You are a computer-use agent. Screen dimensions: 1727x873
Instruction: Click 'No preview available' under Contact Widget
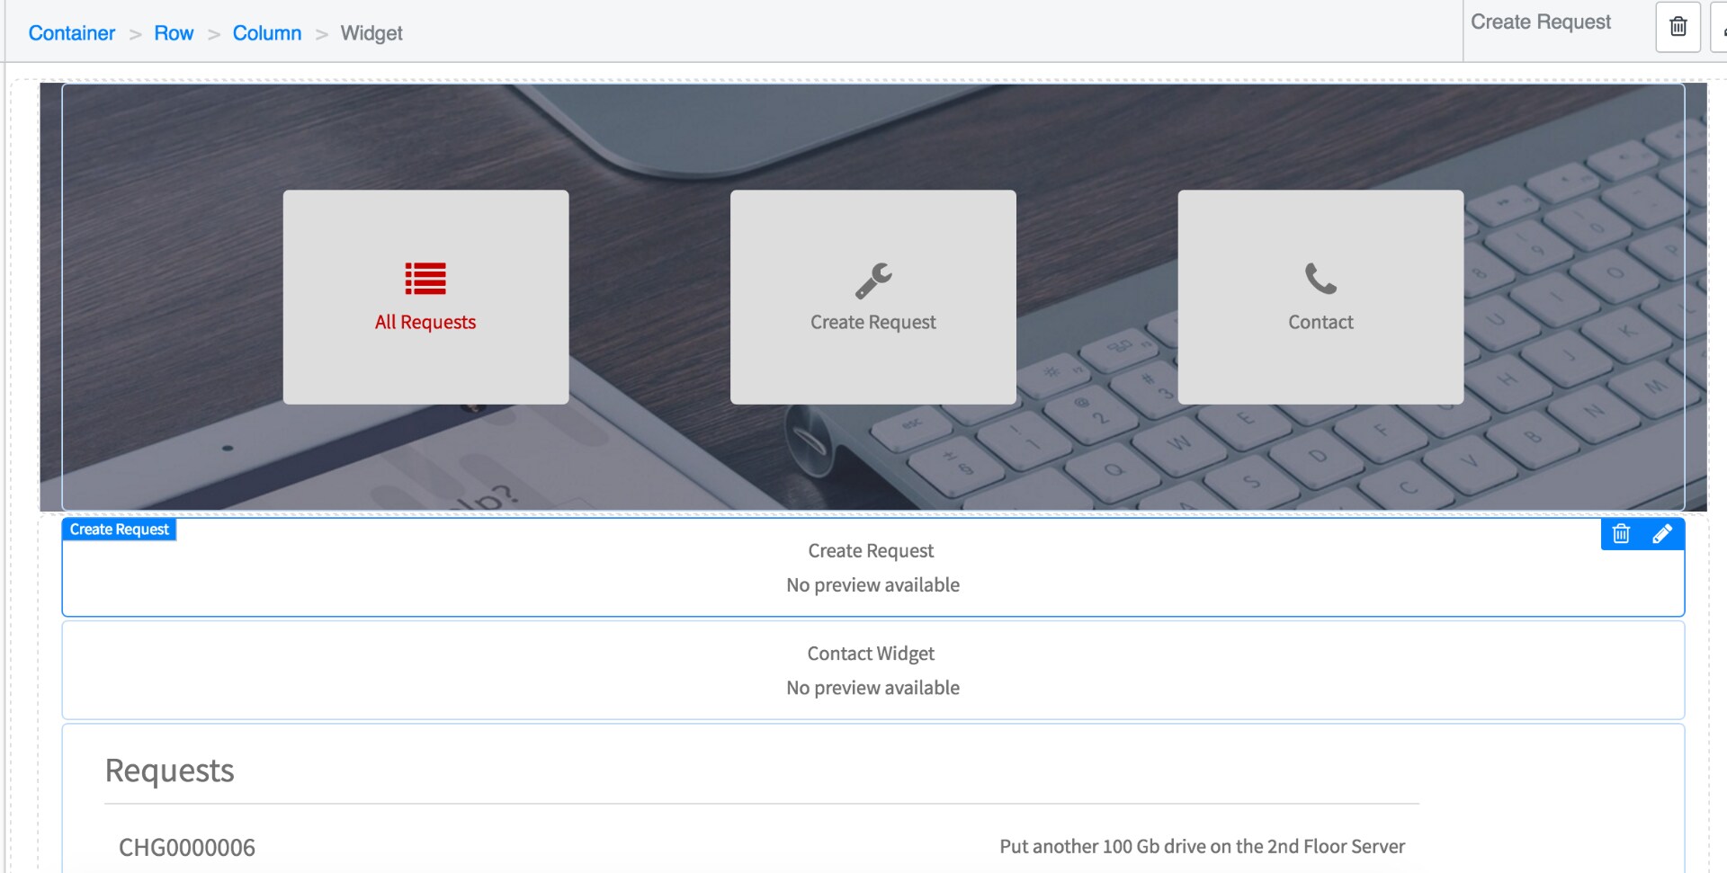pos(872,688)
